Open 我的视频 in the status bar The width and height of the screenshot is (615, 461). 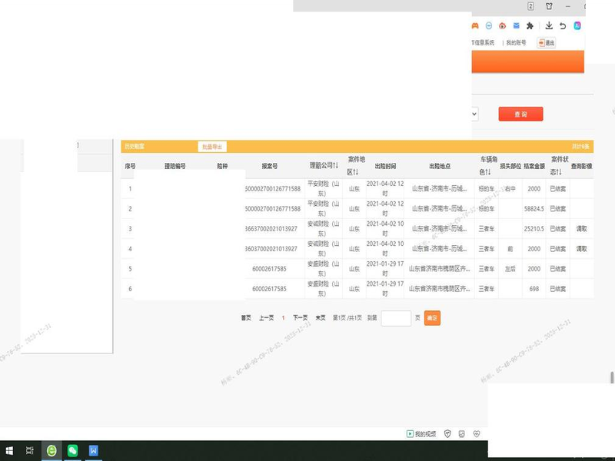[421, 434]
